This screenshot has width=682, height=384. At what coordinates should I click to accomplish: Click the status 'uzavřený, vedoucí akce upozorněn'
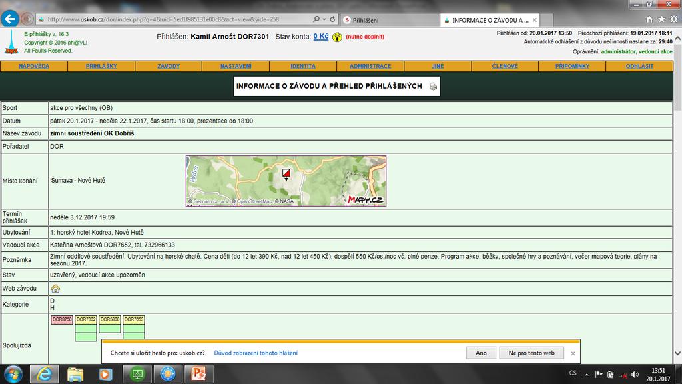pyautogui.click(x=97, y=275)
